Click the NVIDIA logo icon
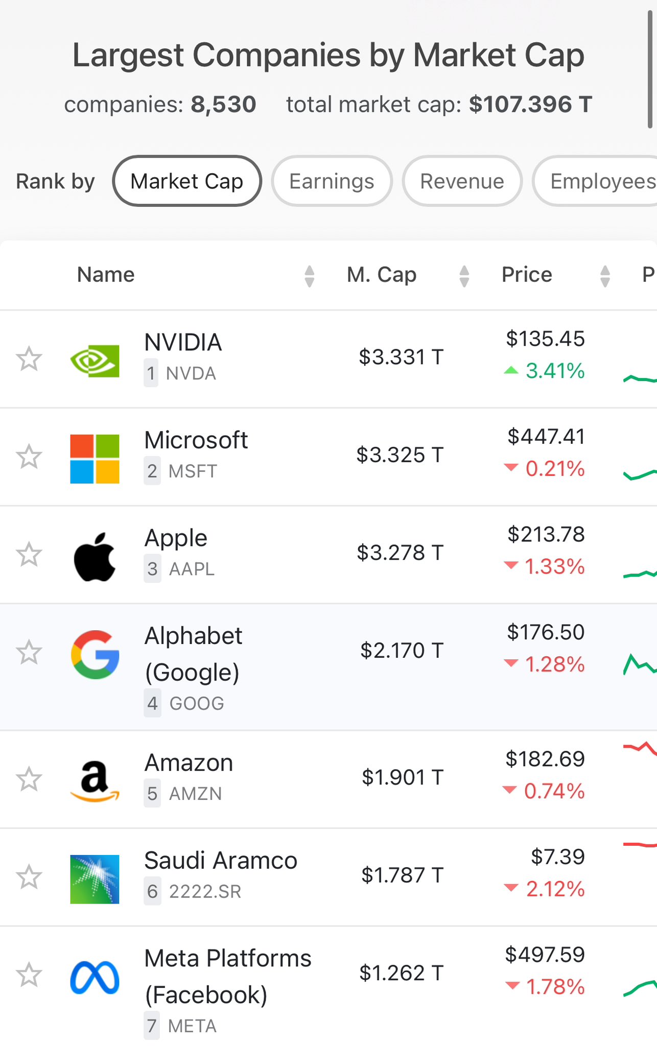Screen dimensions: 657x1046 [x=95, y=361]
